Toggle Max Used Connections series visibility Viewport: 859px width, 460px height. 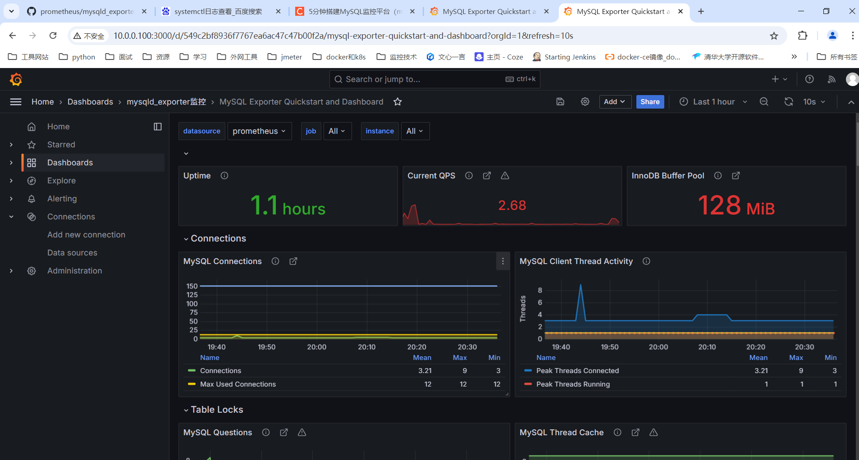pos(238,384)
